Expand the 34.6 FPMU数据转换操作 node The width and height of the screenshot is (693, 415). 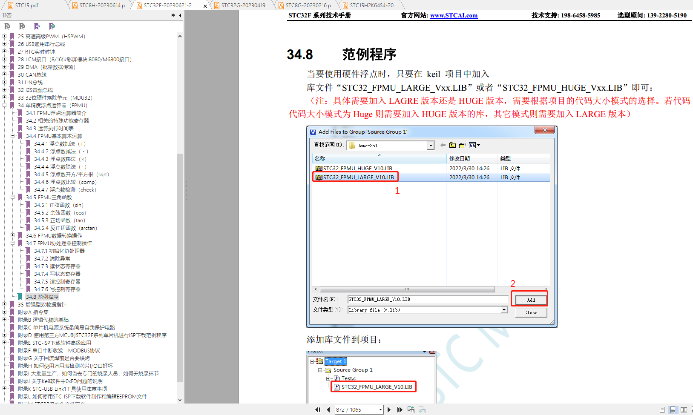coord(13,235)
